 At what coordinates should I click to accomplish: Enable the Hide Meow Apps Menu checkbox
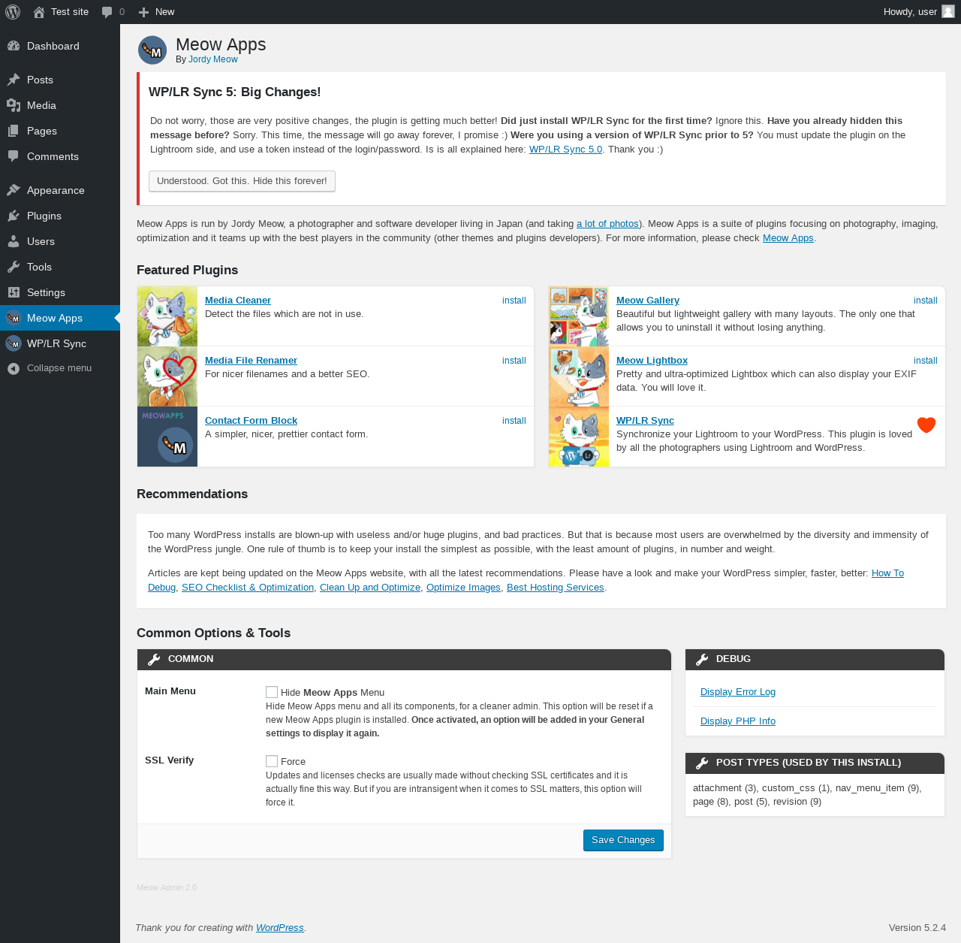(x=272, y=692)
